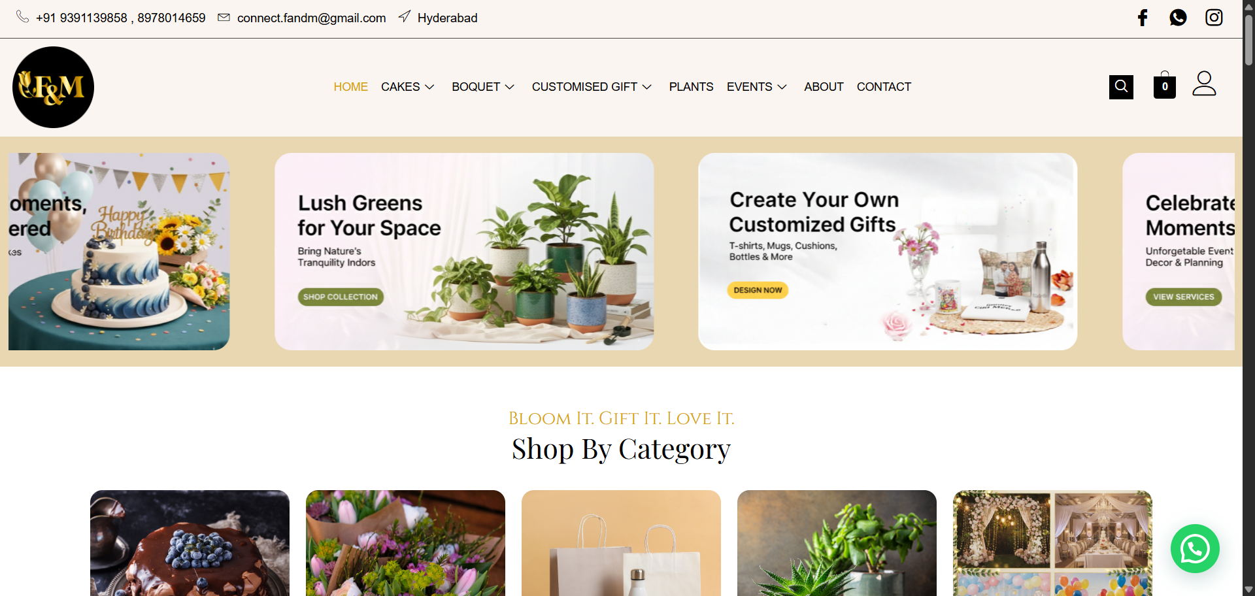Open the WhatsApp icon in the top bar
1255x596 pixels.
coord(1178,18)
